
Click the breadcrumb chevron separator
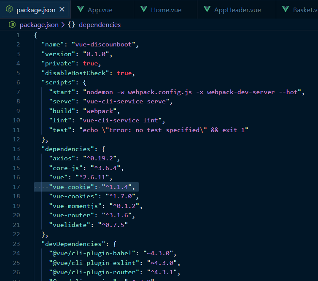click(x=63, y=25)
